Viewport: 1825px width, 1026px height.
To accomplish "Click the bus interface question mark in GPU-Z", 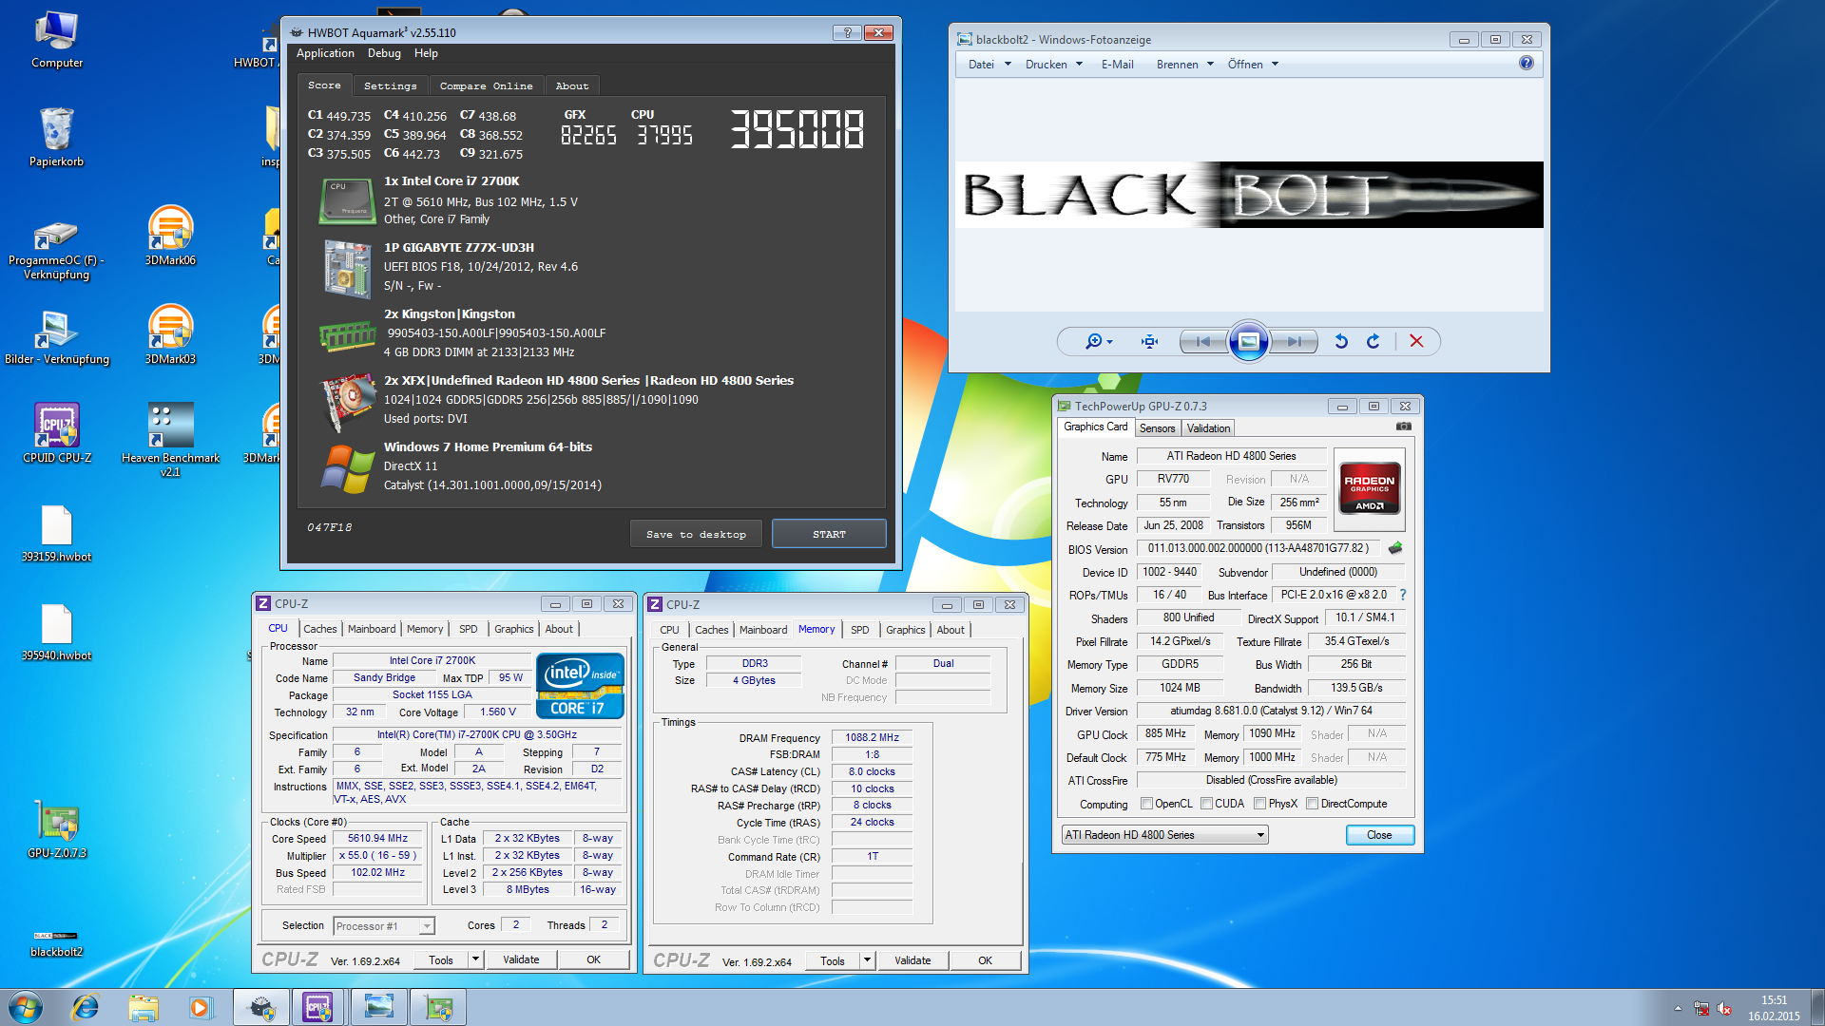I will tap(1402, 595).
